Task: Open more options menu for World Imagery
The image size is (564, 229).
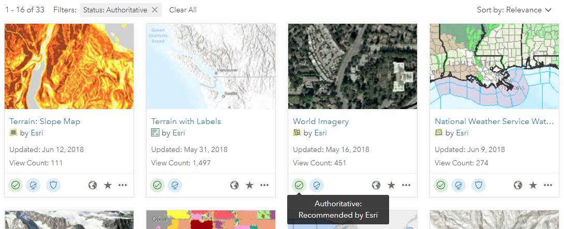Action: click(406, 185)
